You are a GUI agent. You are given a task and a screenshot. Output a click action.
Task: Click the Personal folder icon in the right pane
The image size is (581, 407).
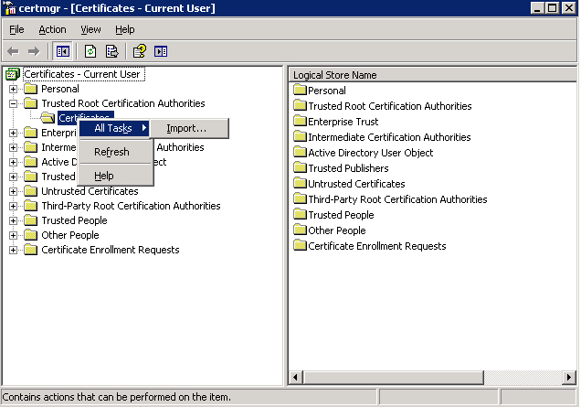click(x=301, y=90)
